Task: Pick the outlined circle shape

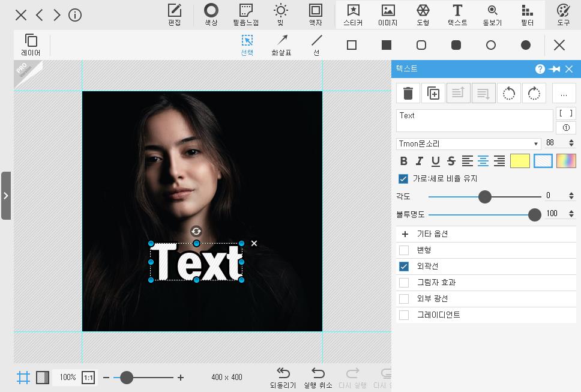Action: coord(491,45)
